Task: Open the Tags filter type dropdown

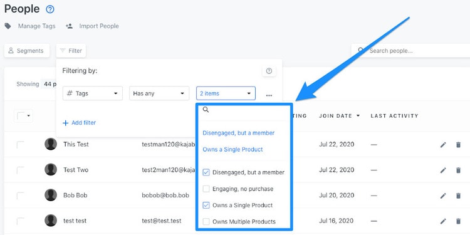Action: click(93, 93)
